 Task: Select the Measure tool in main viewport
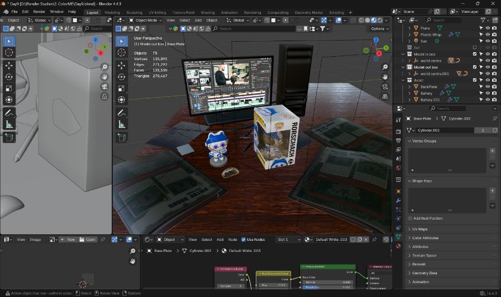121,125
